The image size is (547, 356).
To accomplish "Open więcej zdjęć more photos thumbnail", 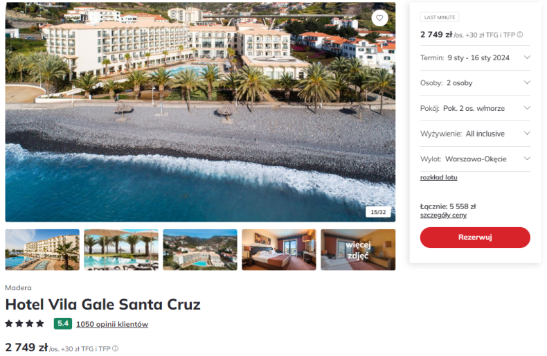I will click(x=358, y=249).
